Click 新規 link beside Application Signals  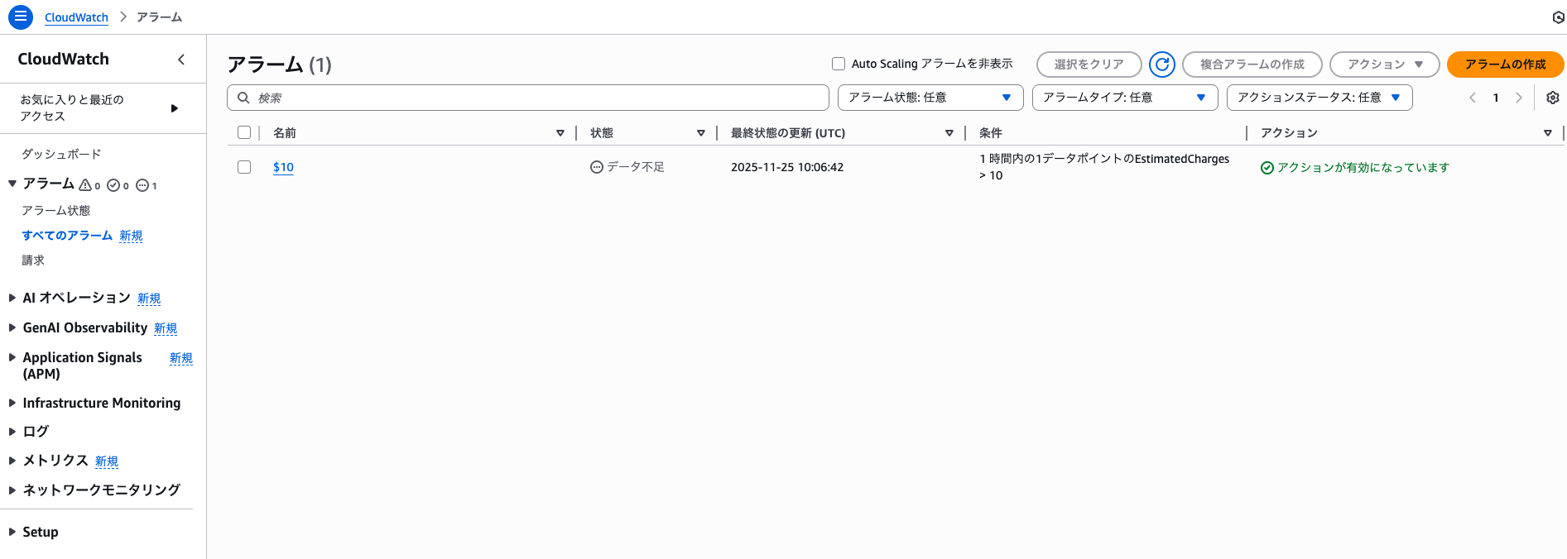181,358
